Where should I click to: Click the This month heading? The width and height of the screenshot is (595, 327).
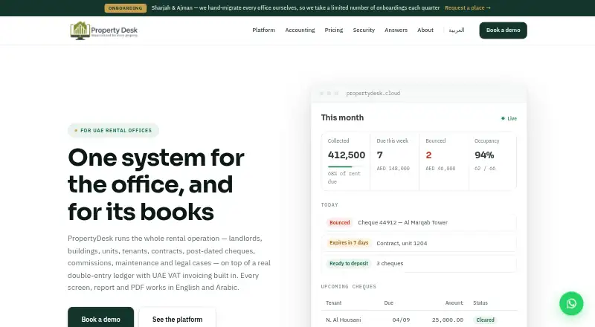pyautogui.click(x=342, y=117)
